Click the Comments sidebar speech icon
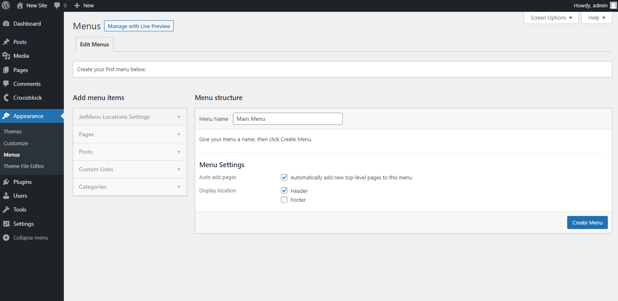The image size is (618, 301). pos(6,84)
